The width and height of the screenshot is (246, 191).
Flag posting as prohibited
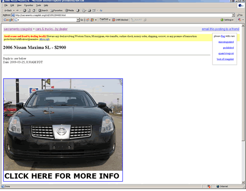228,48
